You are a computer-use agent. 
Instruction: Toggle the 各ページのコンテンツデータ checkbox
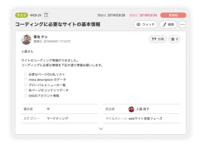click(26, 90)
